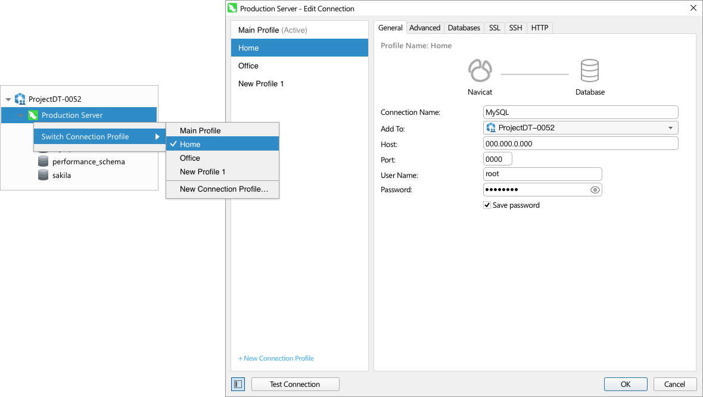703x397 pixels.
Task: Click the Connection Name input field
Action: [x=581, y=112]
